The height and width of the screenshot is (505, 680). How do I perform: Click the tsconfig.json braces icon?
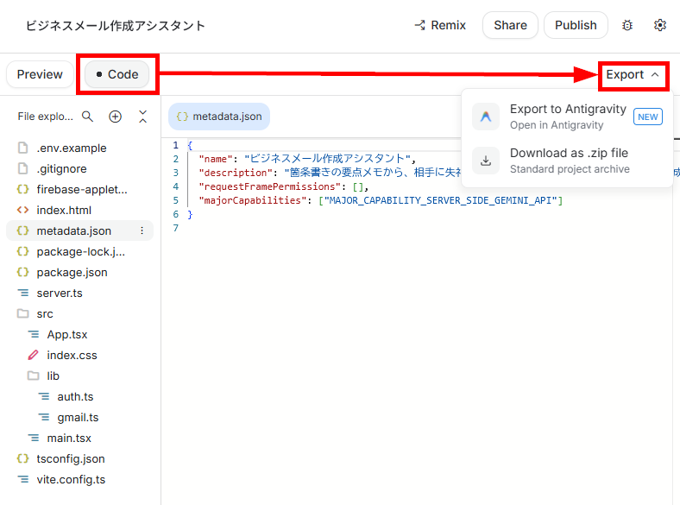pyautogui.click(x=22, y=458)
